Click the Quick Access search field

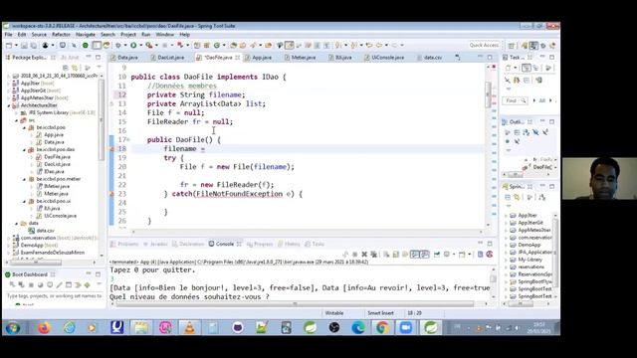[484, 46]
